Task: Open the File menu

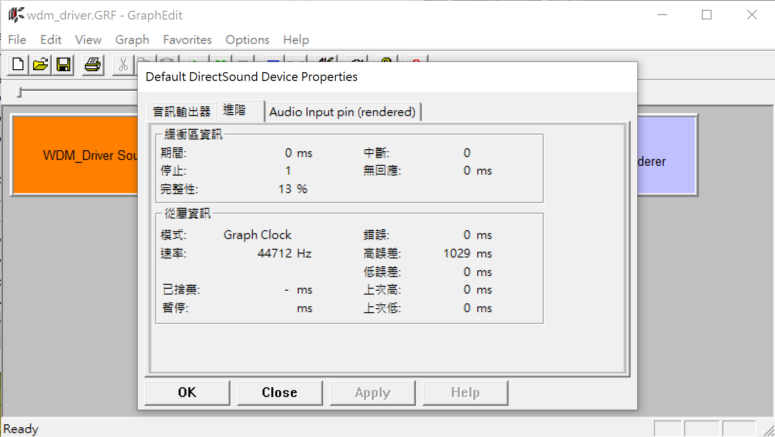Action: pyautogui.click(x=17, y=40)
